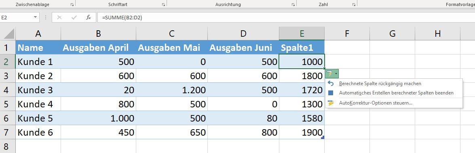The image size is (475, 153).
Task: Click the Ausgaben April header cell
Action: point(98,48)
